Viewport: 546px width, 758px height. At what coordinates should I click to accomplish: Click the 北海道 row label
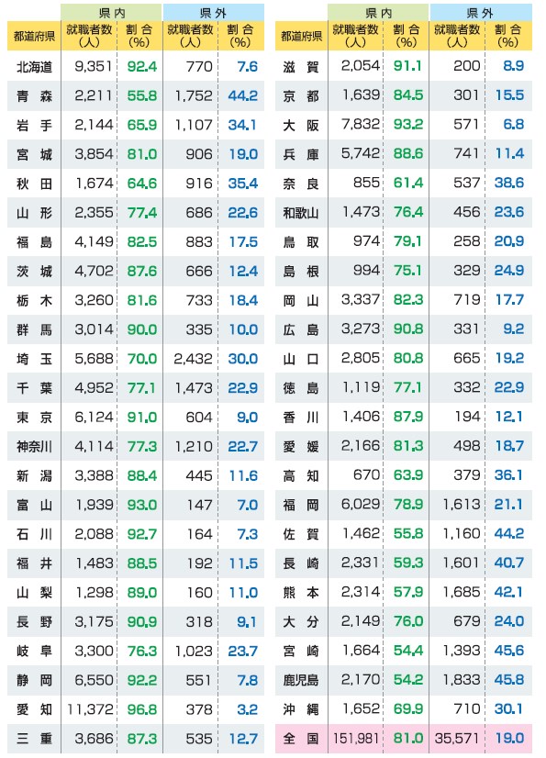[34, 67]
